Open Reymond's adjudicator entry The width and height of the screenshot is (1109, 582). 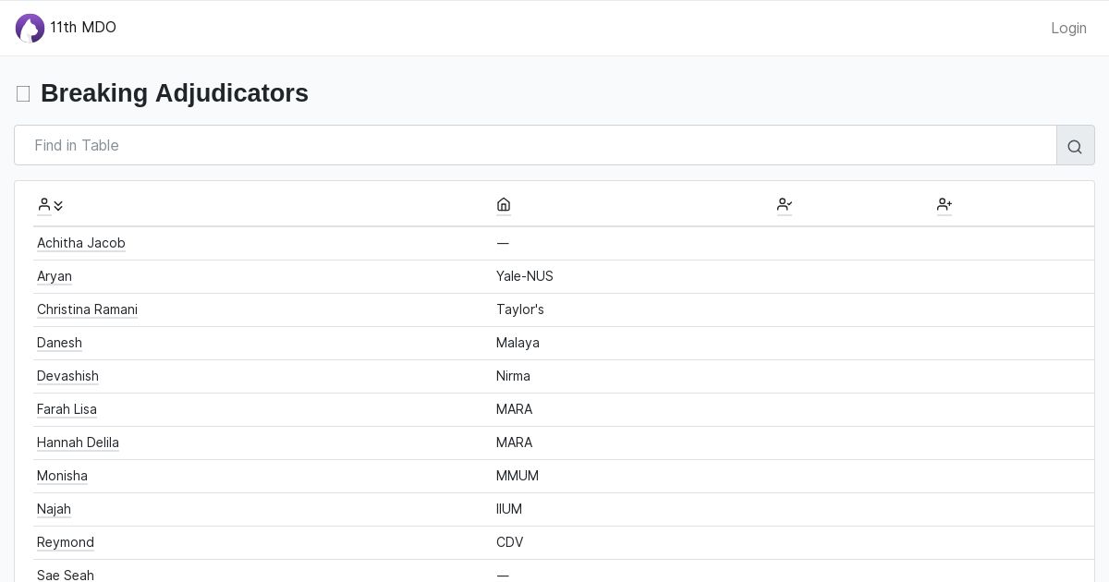click(x=66, y=542)
